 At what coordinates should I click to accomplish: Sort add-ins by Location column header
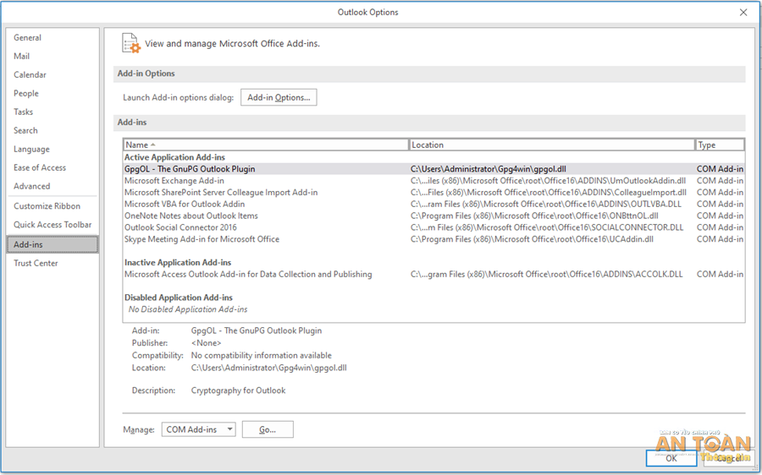click(x=551, y=145)
